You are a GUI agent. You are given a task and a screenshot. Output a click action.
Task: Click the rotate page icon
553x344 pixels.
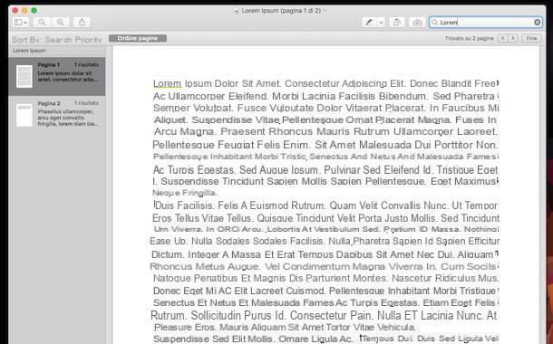point(397,23)
